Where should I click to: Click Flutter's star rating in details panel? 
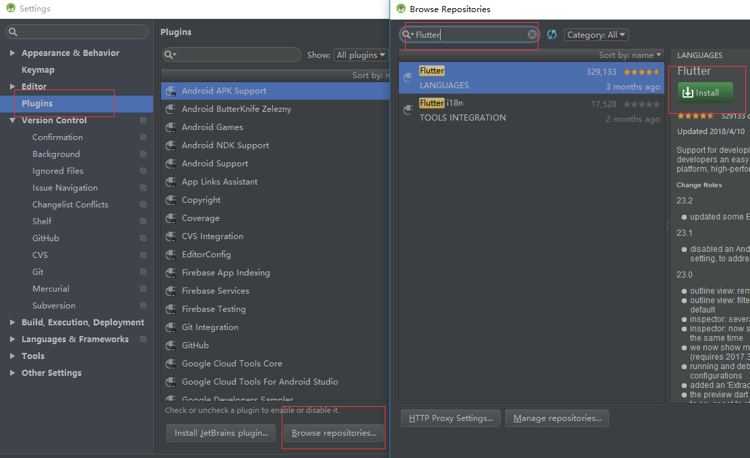point(696,116)
